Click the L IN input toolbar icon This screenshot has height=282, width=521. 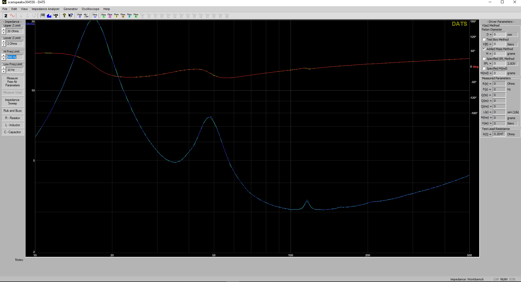[x=21, y=16]
